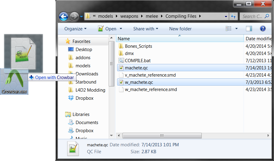Image resolution: width=274 pixels, height=161 pixels.
Task: Sort by the Name column header
Action: tap(180, 38)
